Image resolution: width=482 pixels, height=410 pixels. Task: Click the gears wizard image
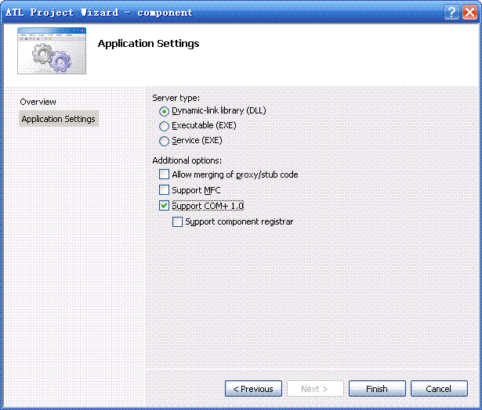pyautogui.click(x=52, y=51)
